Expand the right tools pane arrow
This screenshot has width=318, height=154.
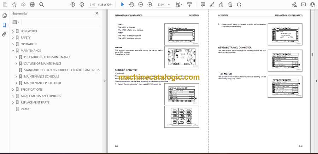click(316, 81)
